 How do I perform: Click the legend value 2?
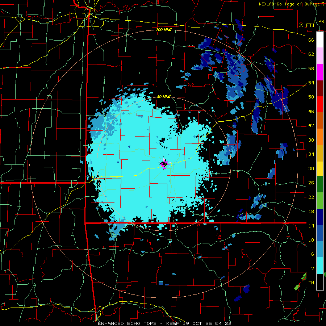point(312,269)
